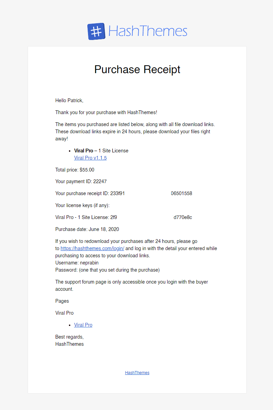Open the Viral Pro v1.1.5 download link
Screen dimensions: 273x410
(x=90, y=158)
